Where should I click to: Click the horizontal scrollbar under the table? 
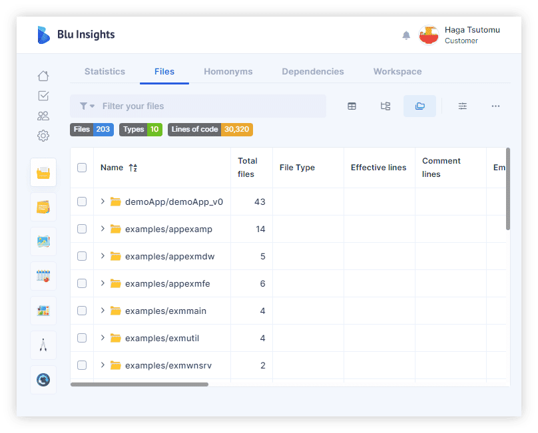(x=139, y=384)
